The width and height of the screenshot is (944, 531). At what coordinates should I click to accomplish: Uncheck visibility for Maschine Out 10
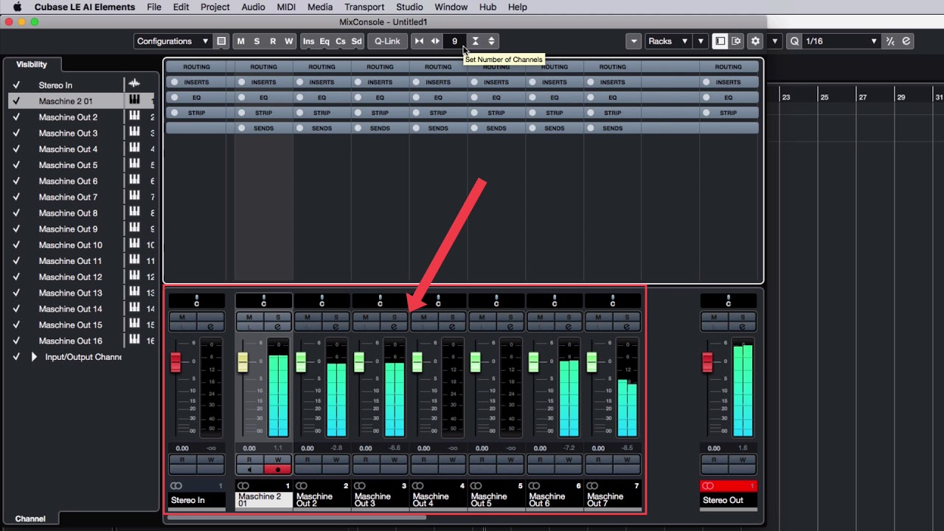(16, 245)
